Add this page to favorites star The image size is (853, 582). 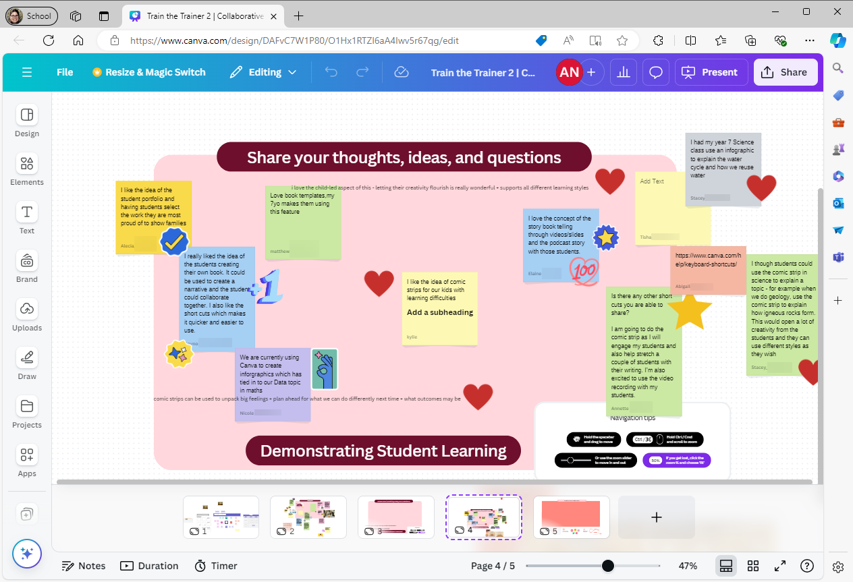[622, 40]
